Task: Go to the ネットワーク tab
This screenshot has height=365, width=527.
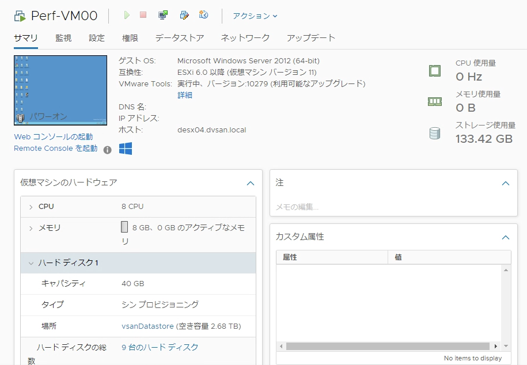Action: tap(245, 38)
